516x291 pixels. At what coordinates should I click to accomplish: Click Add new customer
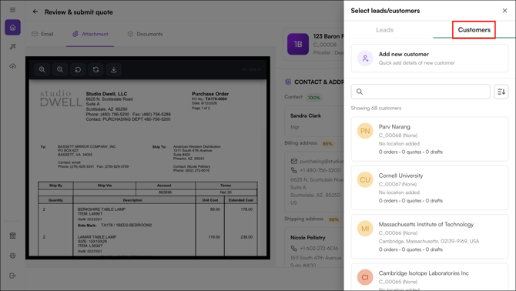click(x=430, y=59)
